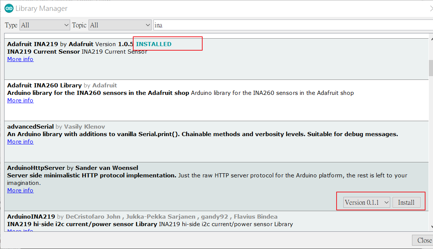This screenshot has width=433, height=249.
Task: Open More info for Adafruit INA260 Library
Action: tap(20, 100)
